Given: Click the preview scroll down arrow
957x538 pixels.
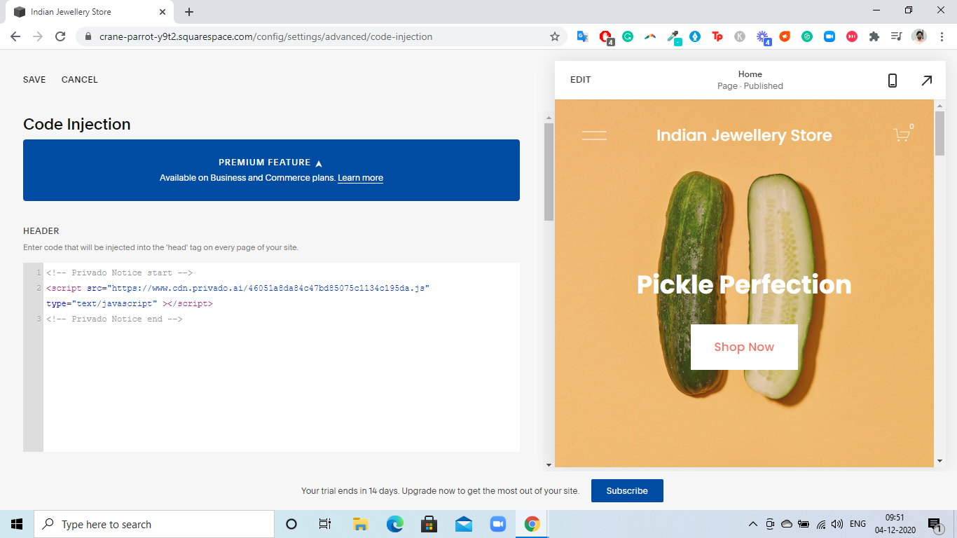Looking at the screenshot, I should point(939,461).
